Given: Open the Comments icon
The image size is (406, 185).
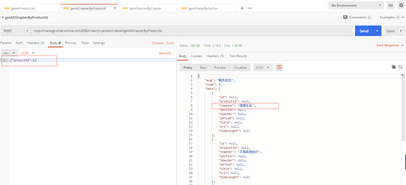Looking at the screenshot, I should [x=345, y=17].
